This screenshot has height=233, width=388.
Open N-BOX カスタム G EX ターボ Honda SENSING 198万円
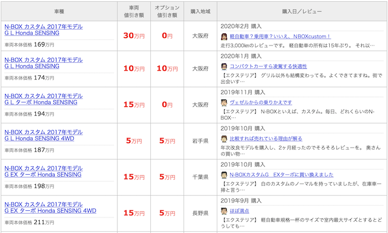(44, 171)
